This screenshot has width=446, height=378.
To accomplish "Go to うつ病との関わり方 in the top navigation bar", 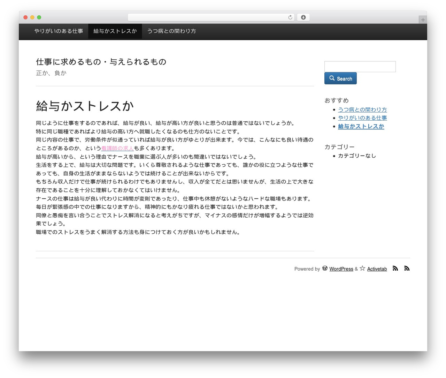I will (x=171, y=31).
